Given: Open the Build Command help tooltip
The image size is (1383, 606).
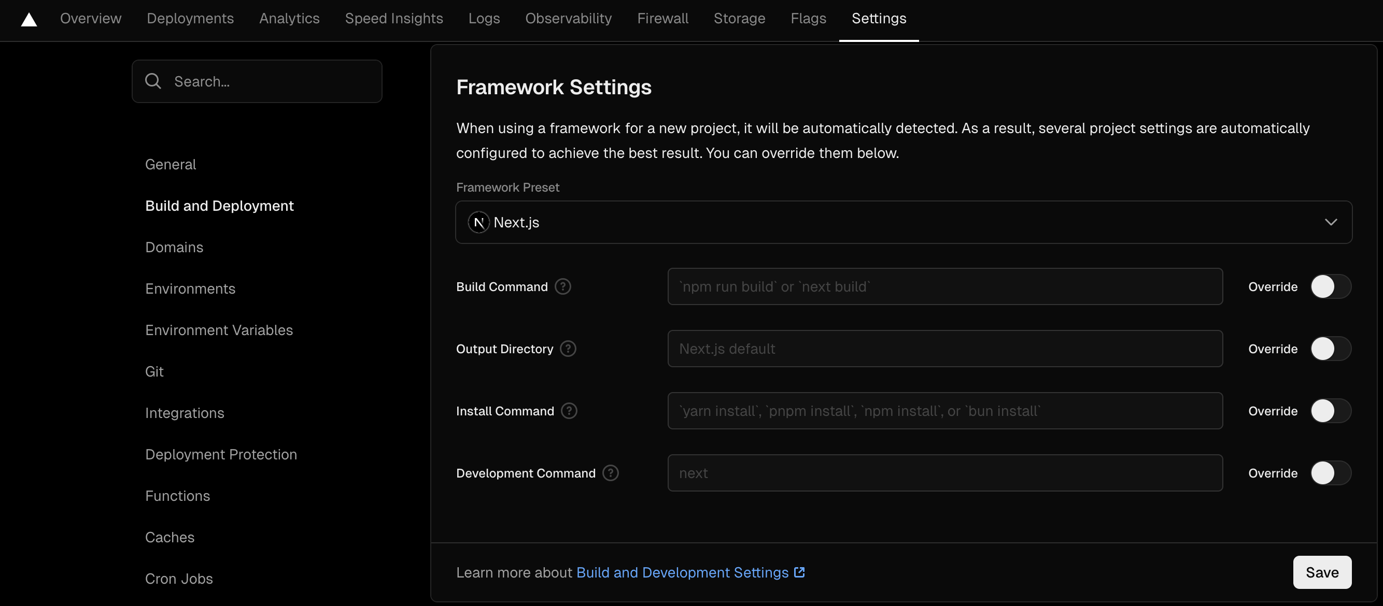Looking at the screenshot, I should pyautogui.click(x=562, y=286).
